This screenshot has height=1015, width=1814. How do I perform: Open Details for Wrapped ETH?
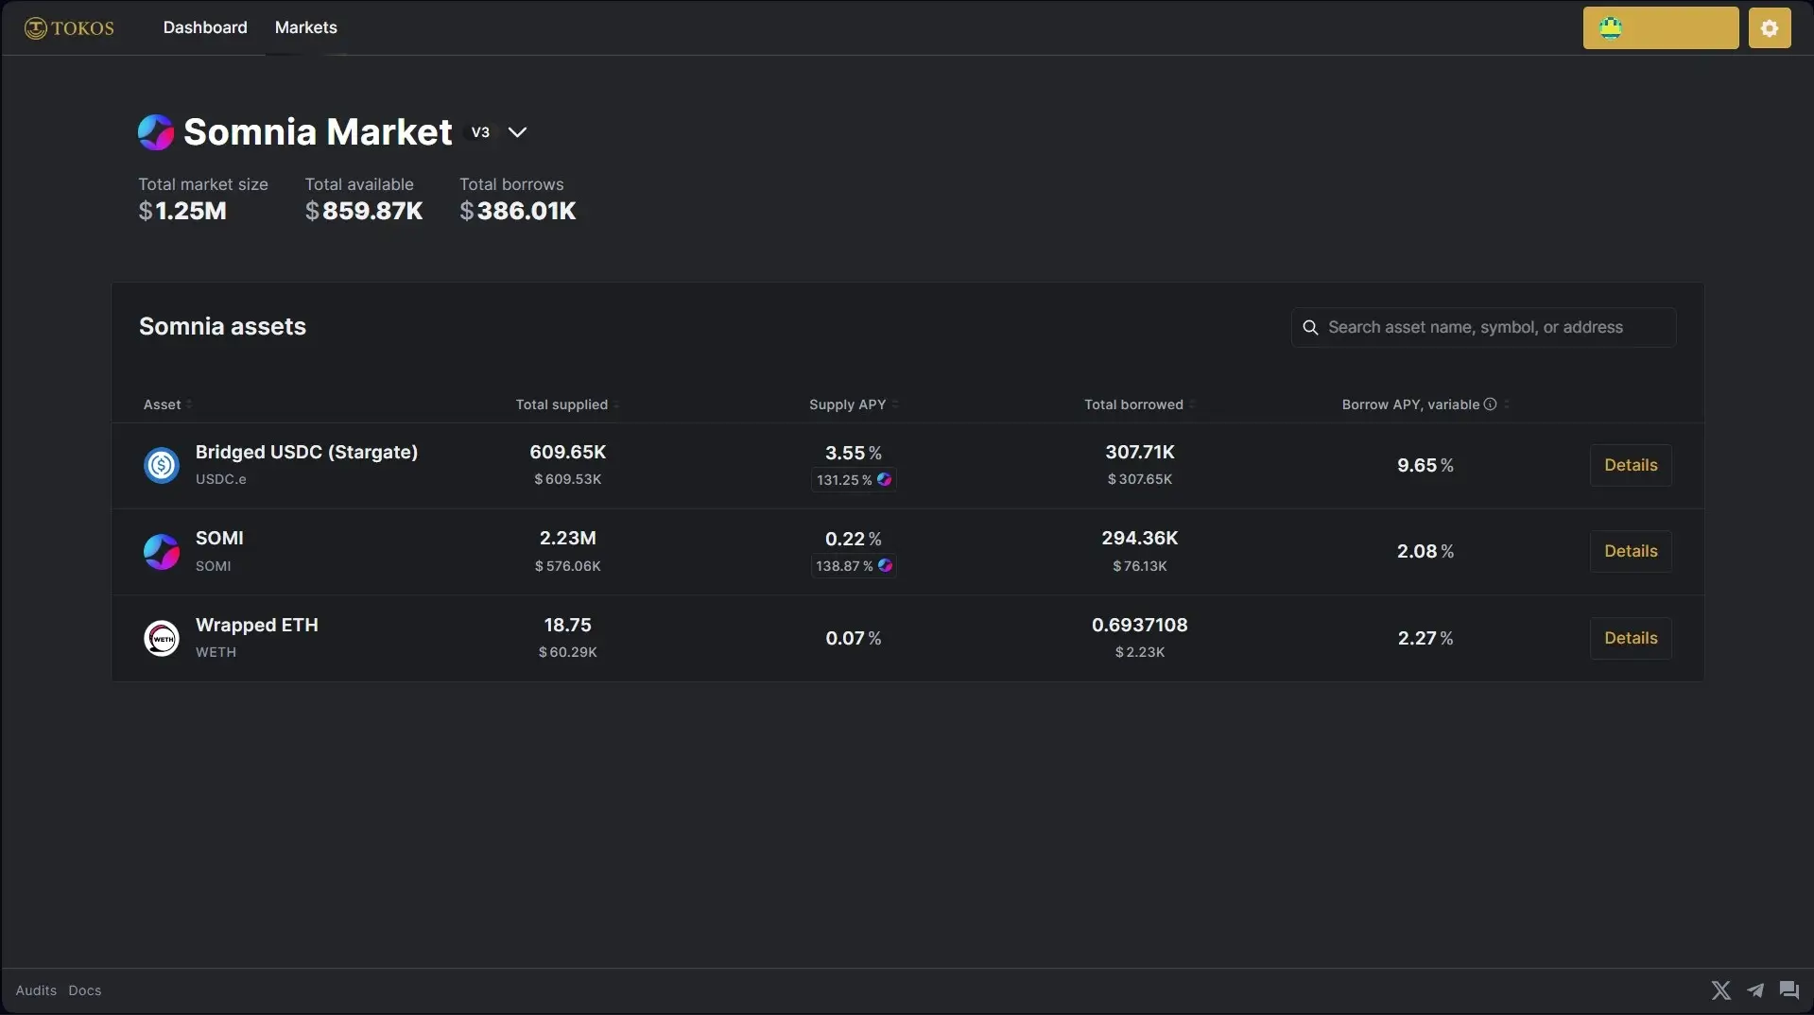click(1631, 638)
